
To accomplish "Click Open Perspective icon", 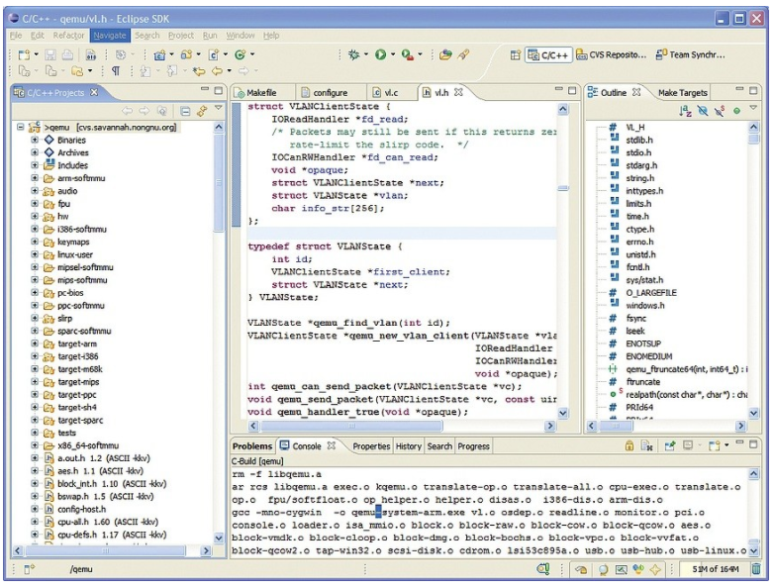I will coord(516,54).
